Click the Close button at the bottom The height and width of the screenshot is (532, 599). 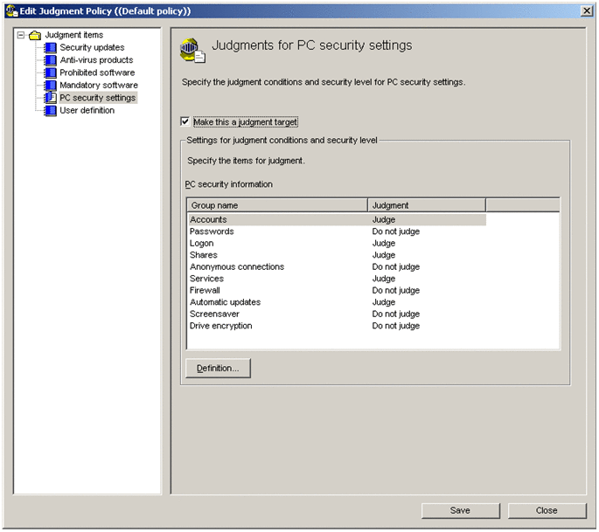pos(547,511)
